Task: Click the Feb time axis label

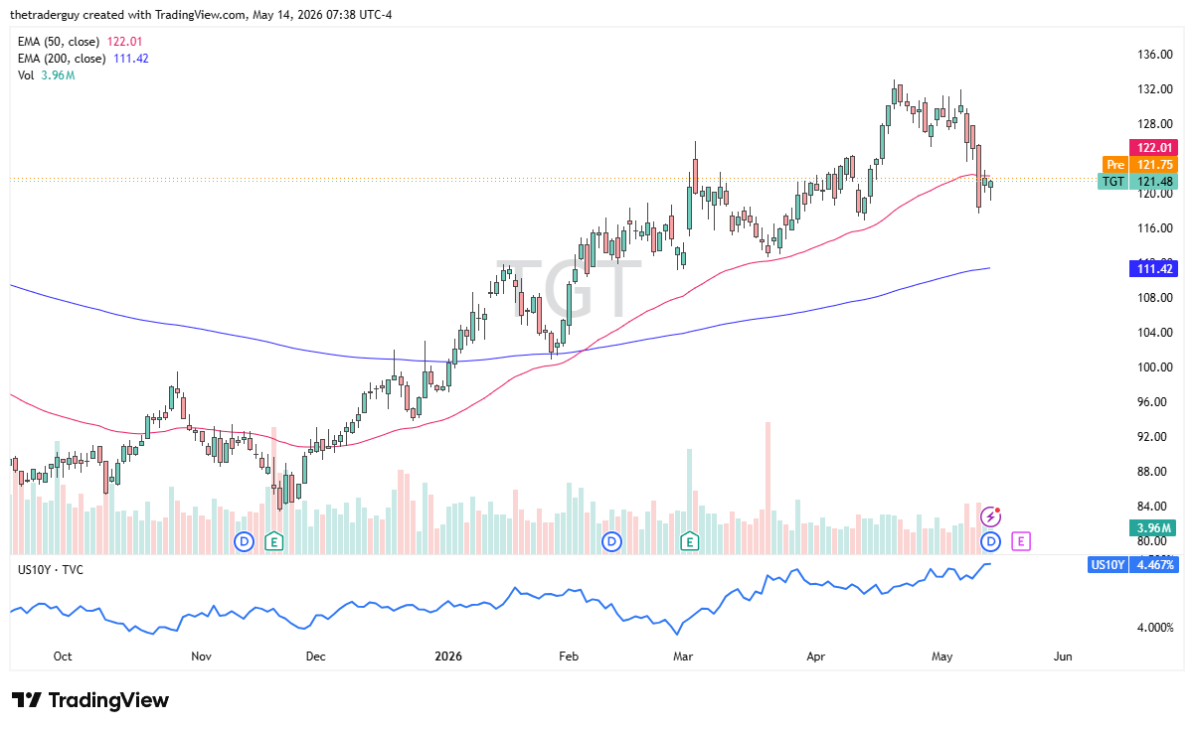Action: 569,657
